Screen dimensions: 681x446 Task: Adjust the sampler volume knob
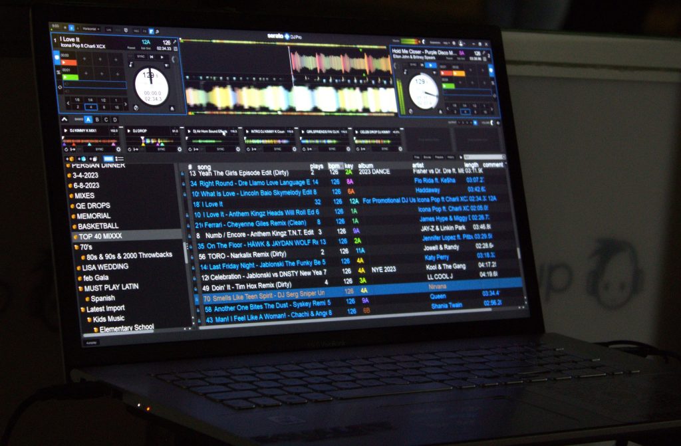pyautogui.click(x=492, y=123)
